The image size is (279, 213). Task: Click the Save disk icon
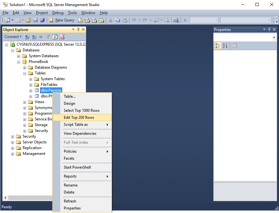tap(36, 20)
